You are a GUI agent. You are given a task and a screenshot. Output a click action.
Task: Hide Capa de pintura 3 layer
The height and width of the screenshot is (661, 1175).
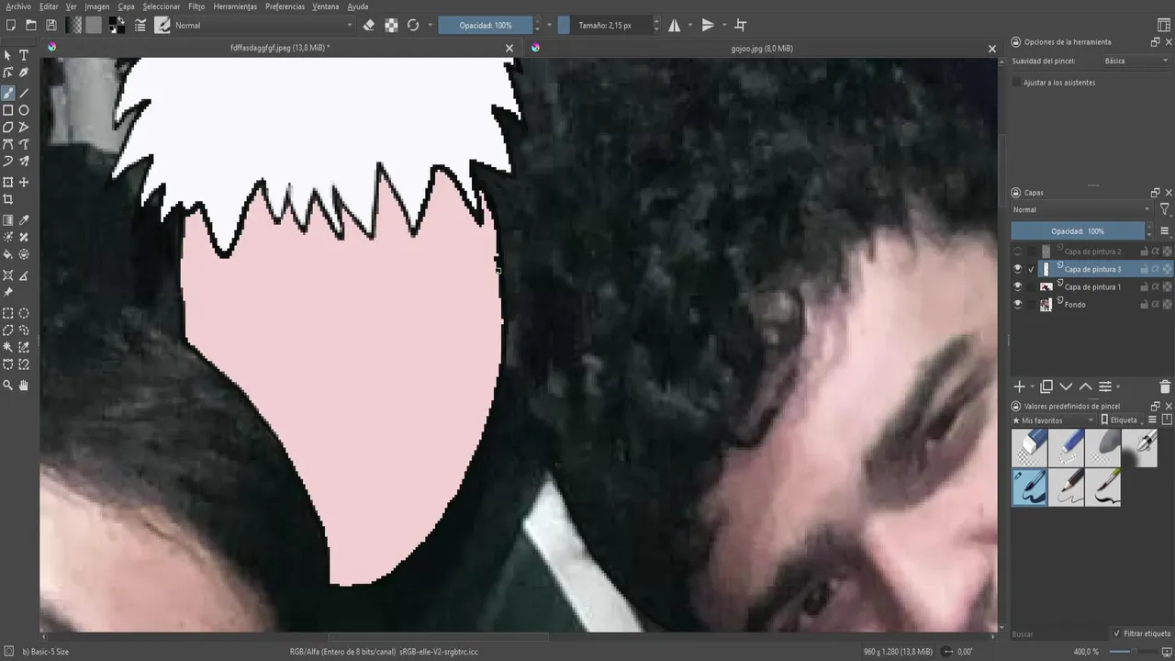pyautogui.click(x=1017, y=269)
